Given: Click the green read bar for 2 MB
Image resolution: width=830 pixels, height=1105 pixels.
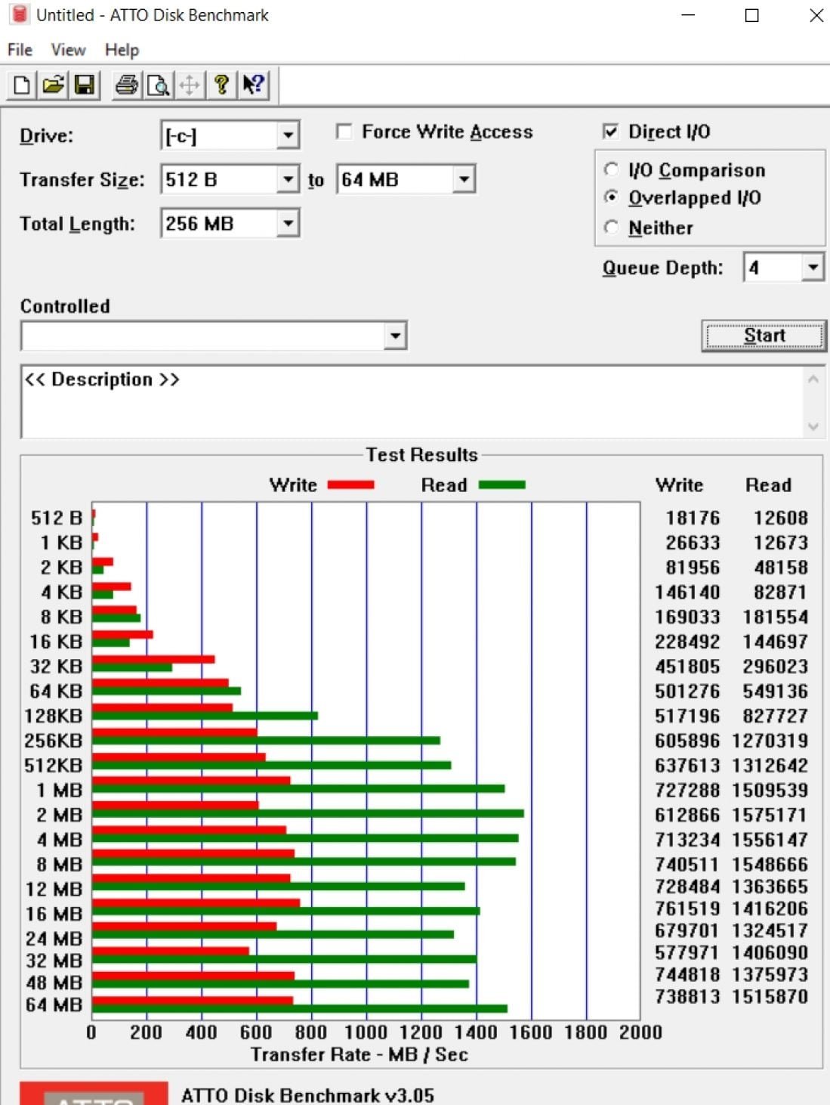Looking at the screenshot, I should coord(308,813).
